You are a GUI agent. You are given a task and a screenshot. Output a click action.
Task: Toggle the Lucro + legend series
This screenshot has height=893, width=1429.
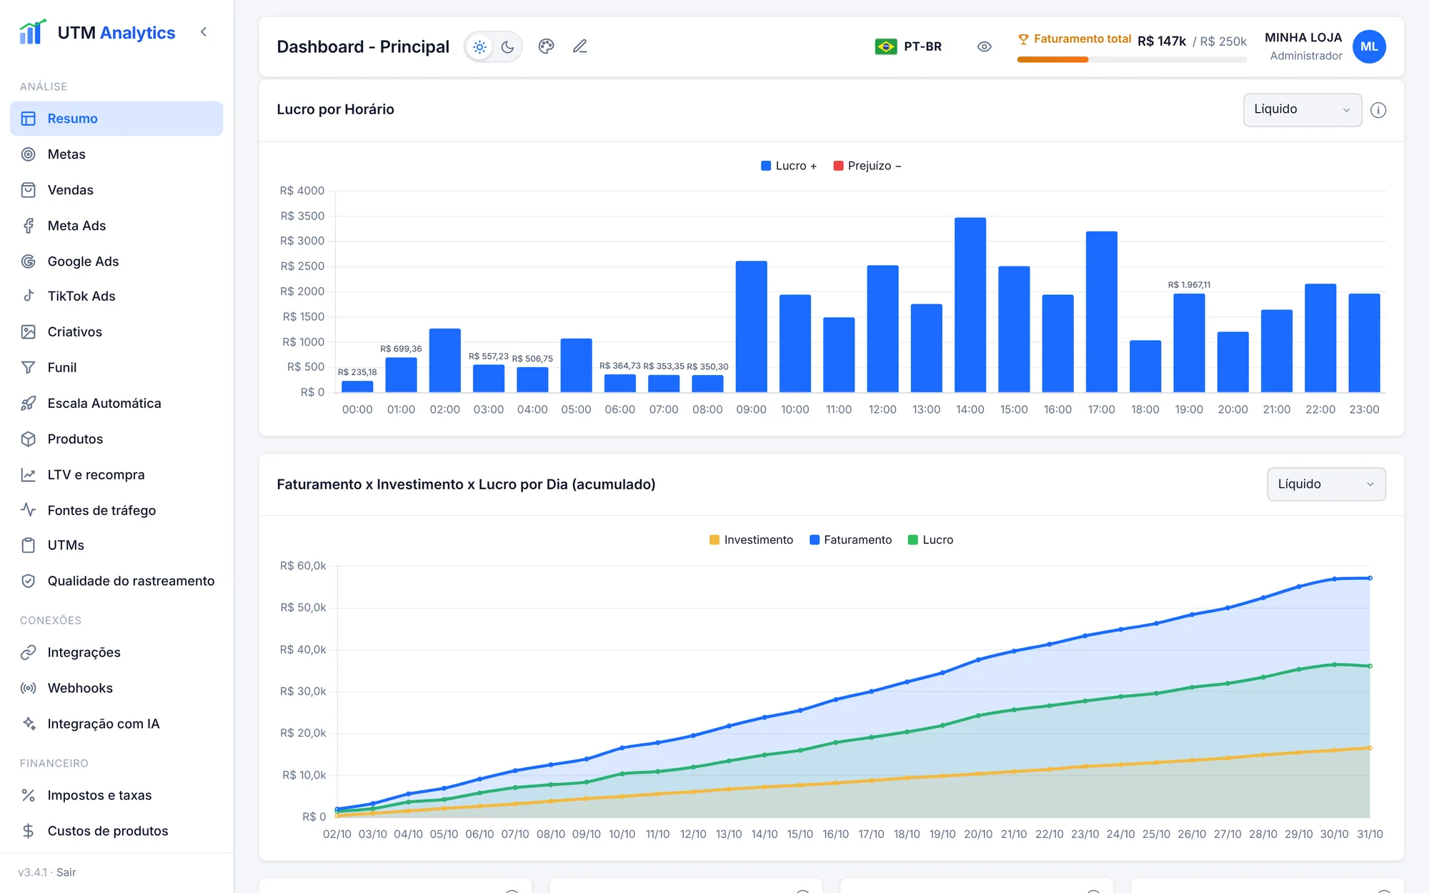tap(789, 166)
